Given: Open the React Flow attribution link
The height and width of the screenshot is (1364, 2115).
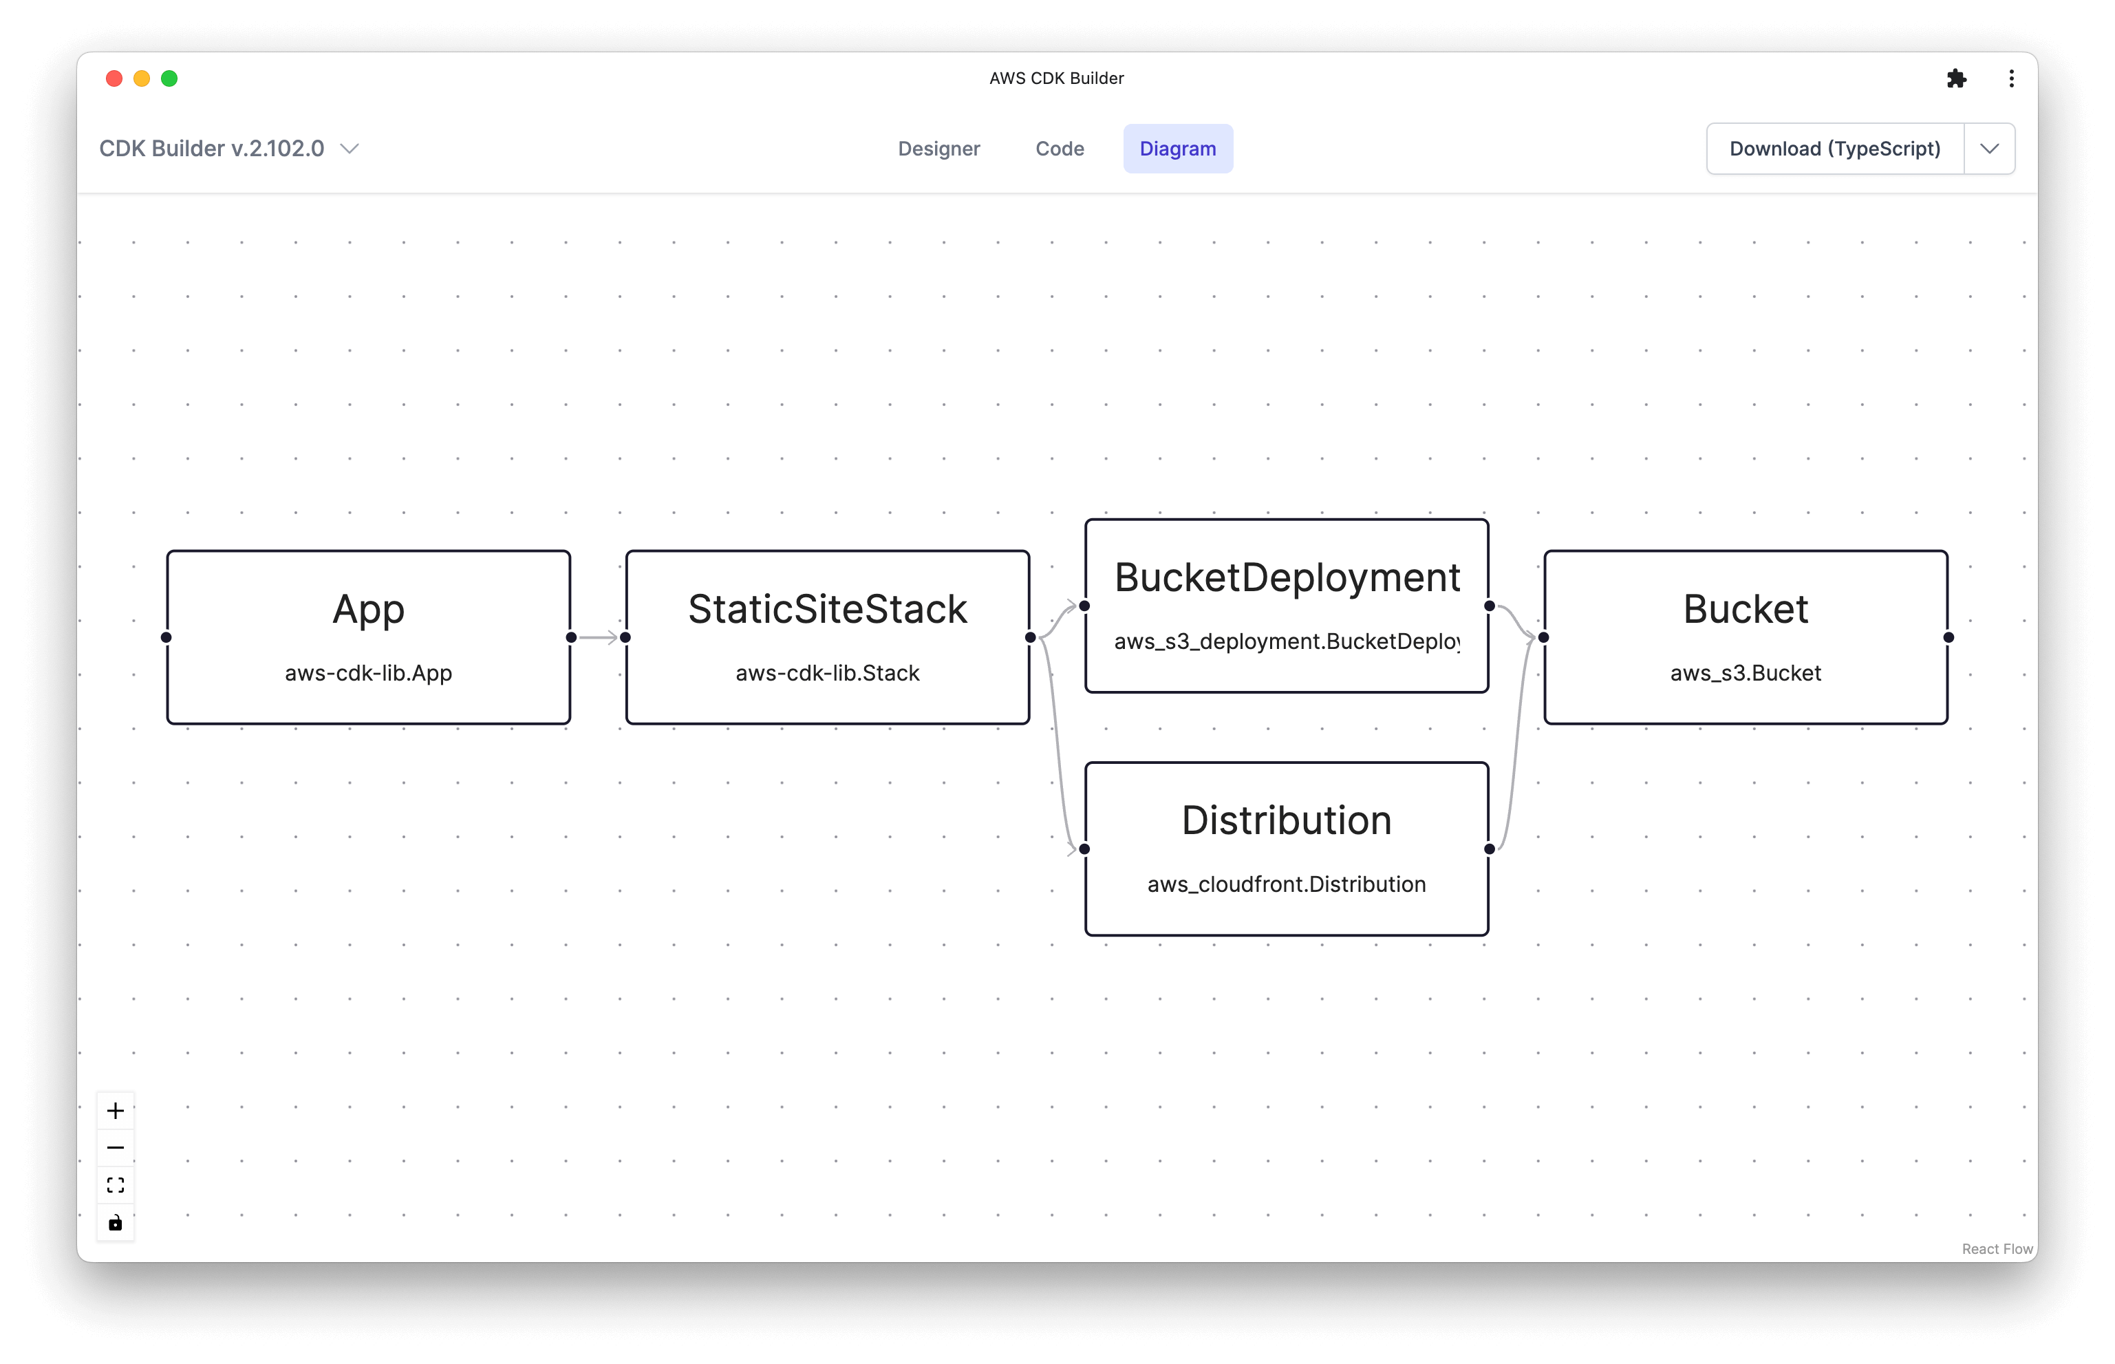Looking at the screenshot, I should click(x=1997, y=1249).
